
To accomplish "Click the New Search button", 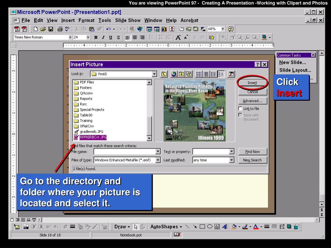I will pyautogui.click(x=253, y=160).
